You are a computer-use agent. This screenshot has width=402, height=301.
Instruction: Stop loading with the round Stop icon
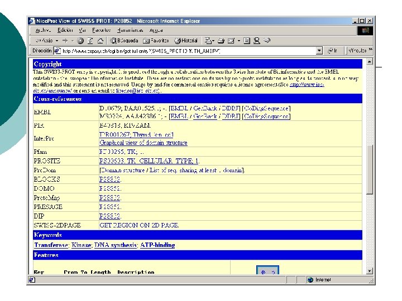[x=80, y=41]
